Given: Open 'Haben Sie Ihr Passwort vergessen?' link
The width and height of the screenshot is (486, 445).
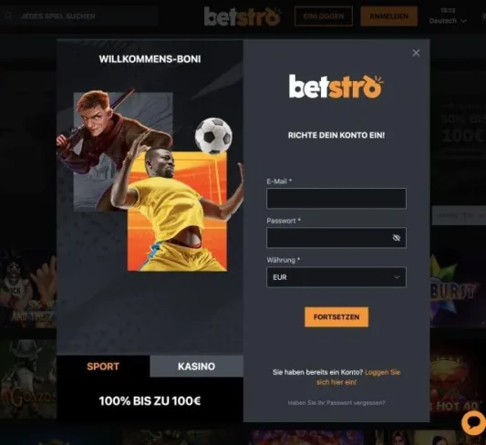Looking at the screenshot, I should tap(336, 403).
